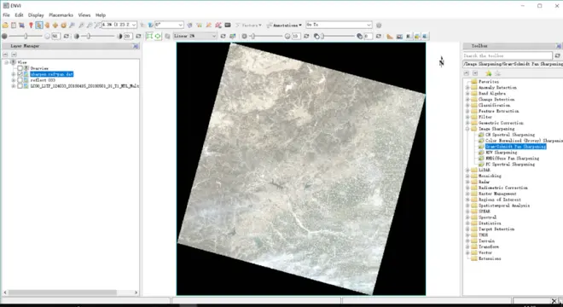Enable the reflect layer checkbox
The height and width of the screenshot is (307, 563).
coord(20,80)
